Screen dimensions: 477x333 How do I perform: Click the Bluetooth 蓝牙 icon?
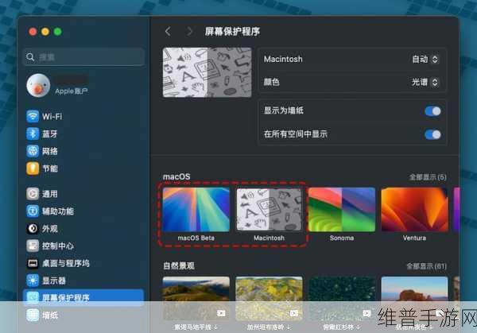click(33, 134)
